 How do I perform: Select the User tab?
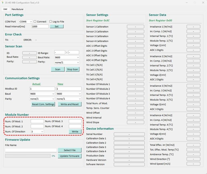5,9
